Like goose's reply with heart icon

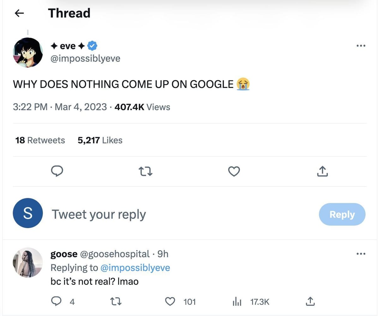pos(170,301)
